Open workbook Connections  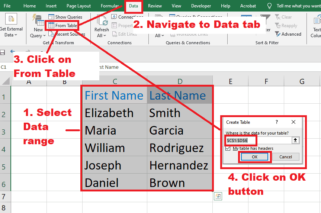127,17
